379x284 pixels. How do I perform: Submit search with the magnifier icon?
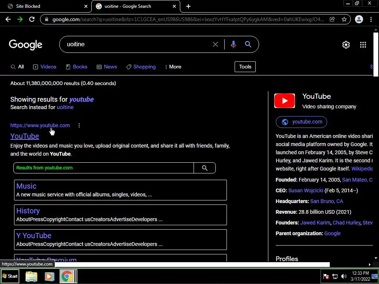(x=248, y=44)
